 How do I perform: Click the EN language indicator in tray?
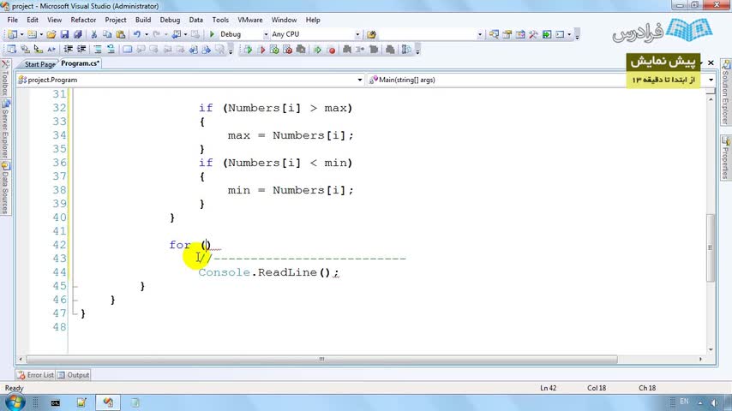[684, 402]
